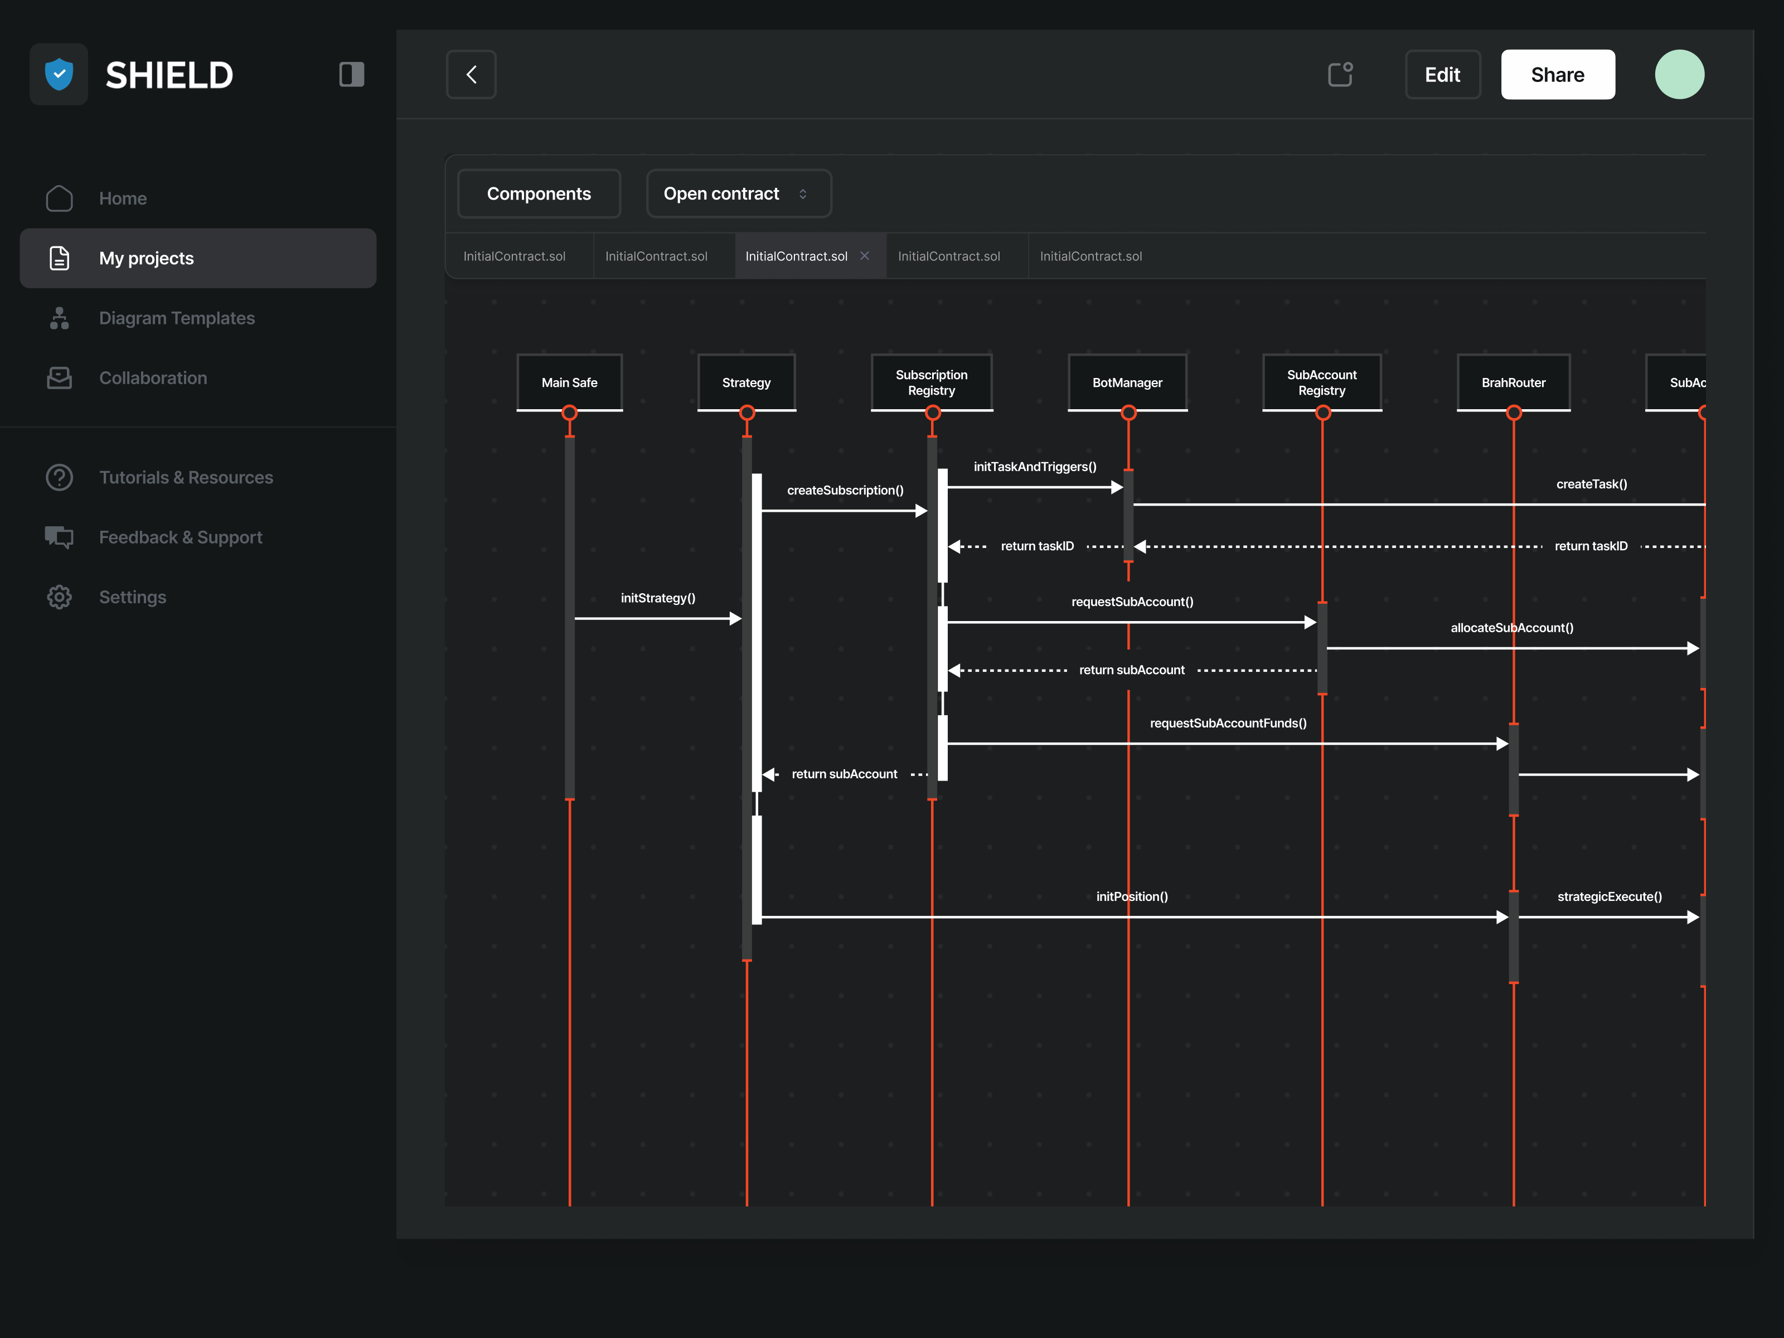Viewport: 1784px width, 1338px height.
Task: Click the green user avatar
Action: pyautogui.click(x=1679, y=74)
